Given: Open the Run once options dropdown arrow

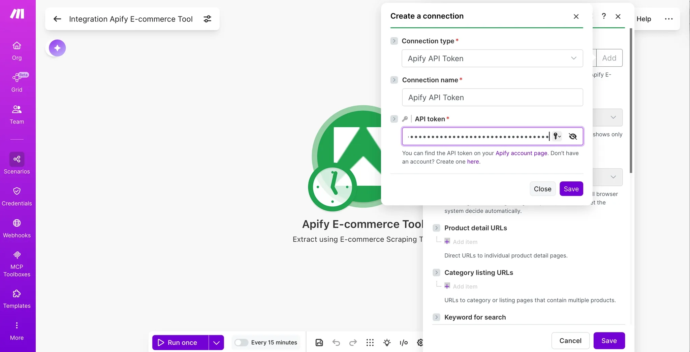Looking at the screenshot, I should point(216,343).
